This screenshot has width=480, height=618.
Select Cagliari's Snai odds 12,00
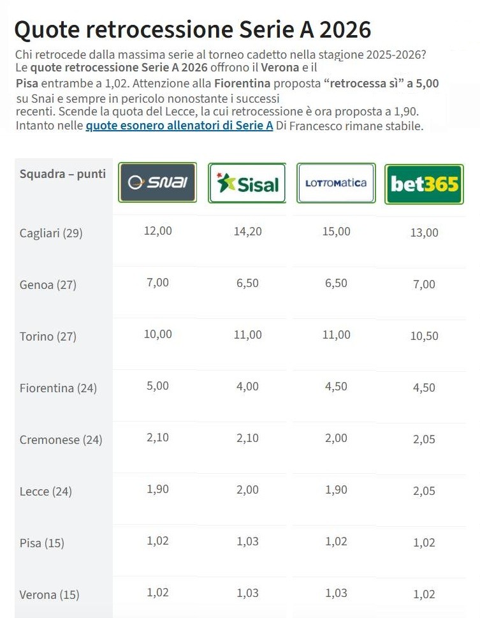tap(157, 231)
